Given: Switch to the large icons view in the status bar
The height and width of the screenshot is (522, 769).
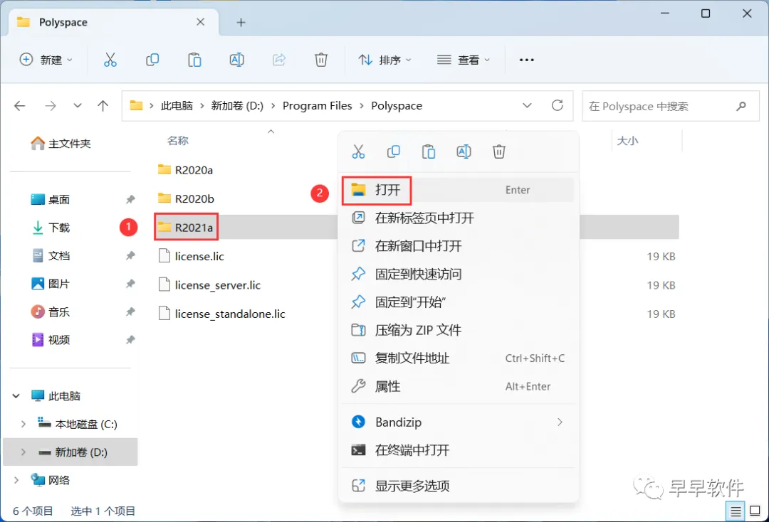Looking at the screenshot, I should pyautogui.click(x=755, y=511).
